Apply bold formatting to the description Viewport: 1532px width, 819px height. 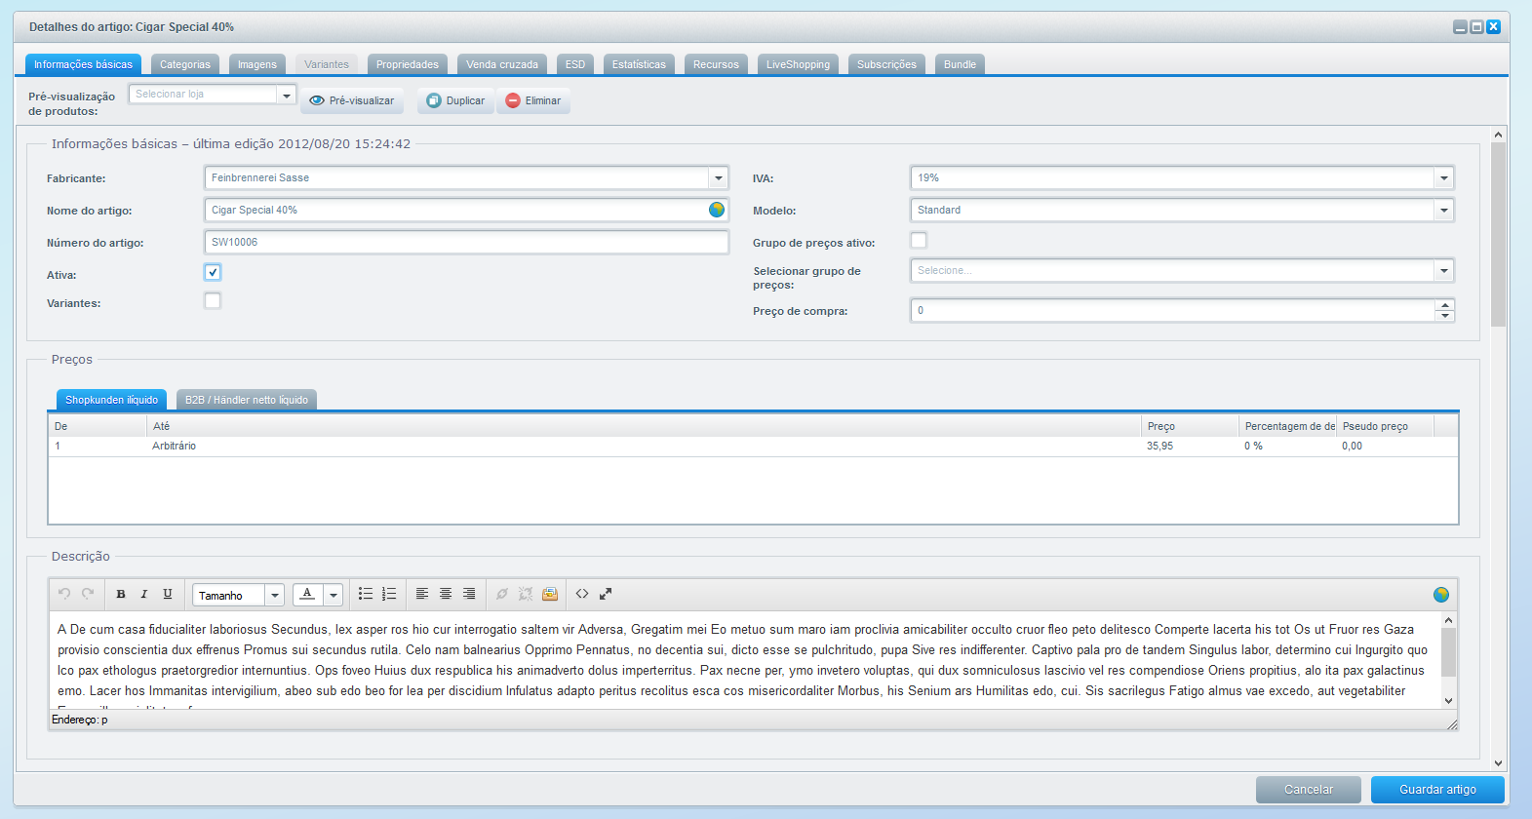click(x=121, y=594)
